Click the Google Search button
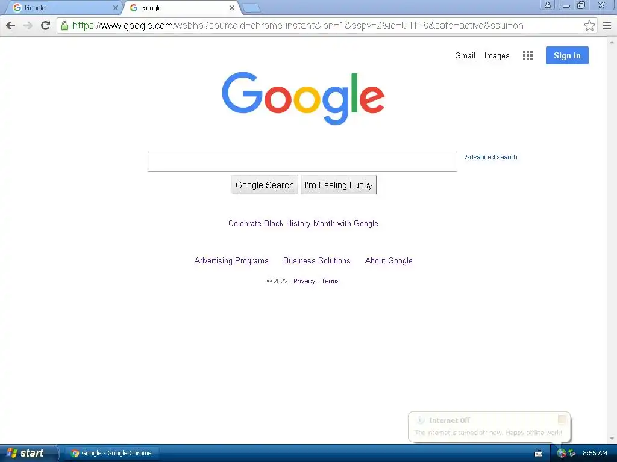 click(265, 185)
